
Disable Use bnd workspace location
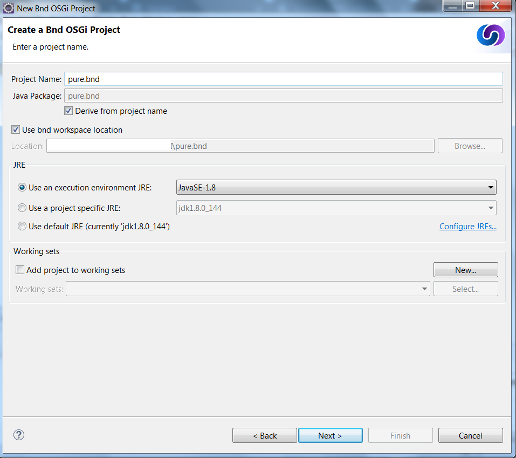point(16,129)
